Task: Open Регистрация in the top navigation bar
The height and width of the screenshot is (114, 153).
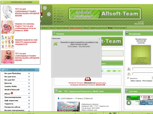Action: 120,28
